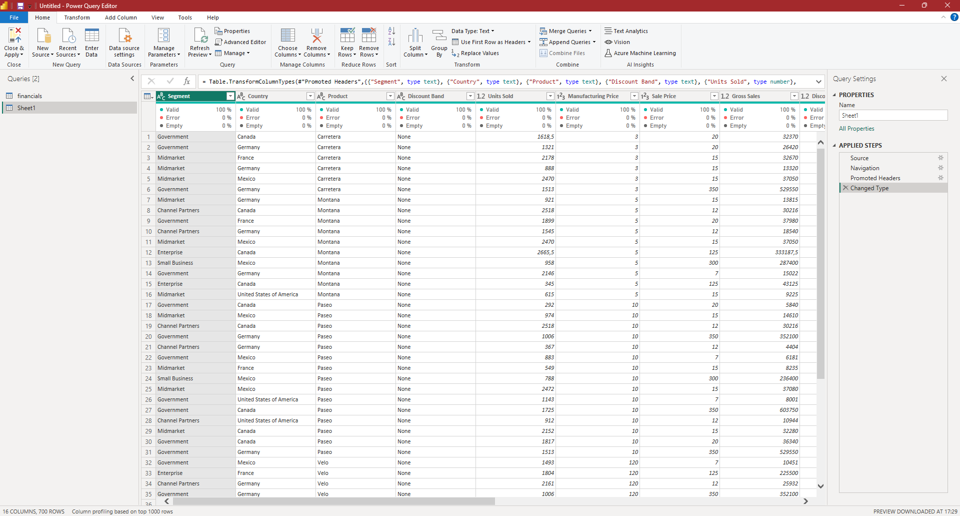Image resolution: width=960 pixels, height=516 pixels.
Task: Open the File menu
Action: click(13, 17)
